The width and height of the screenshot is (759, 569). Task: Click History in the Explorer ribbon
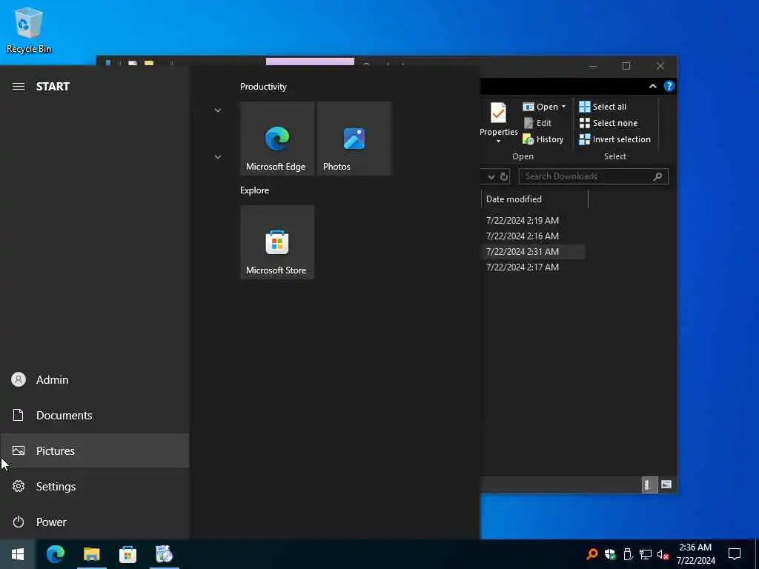click(x=543, y=139)
